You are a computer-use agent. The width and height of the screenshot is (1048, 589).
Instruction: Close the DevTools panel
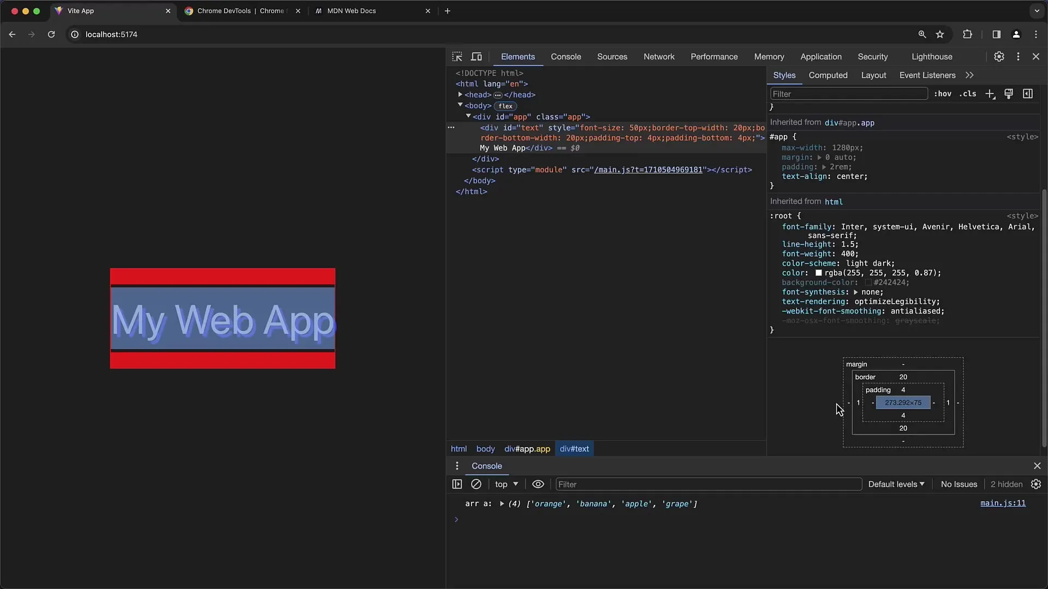click(1036, 57)
